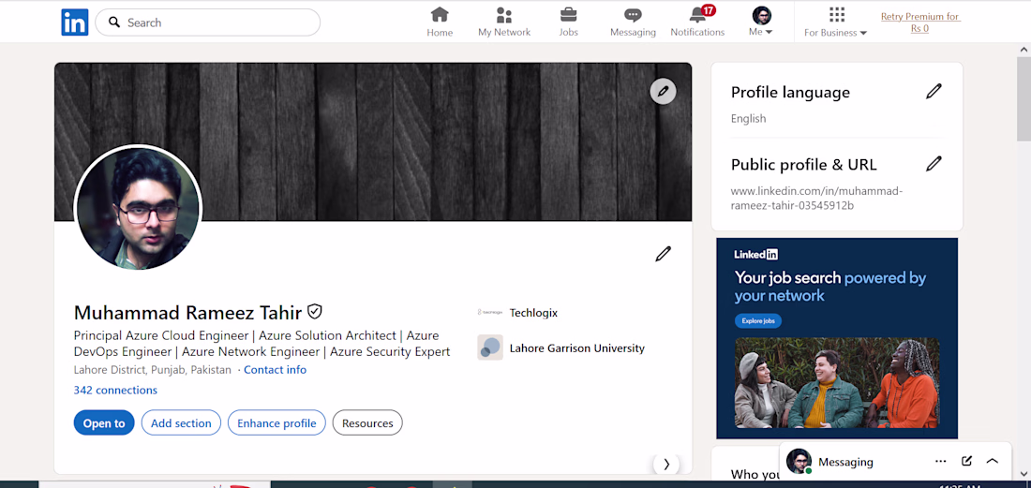Open Lahore Garrison University link
Screen dimensions: 1031x488
576,348
